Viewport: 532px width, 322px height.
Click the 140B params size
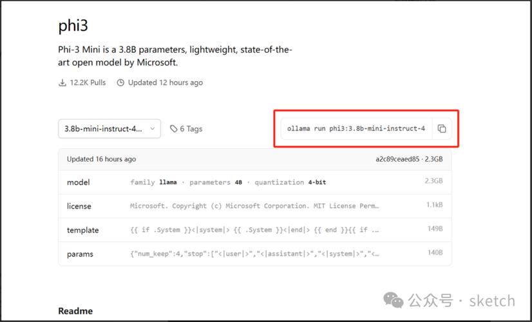[x=435, y=252]
